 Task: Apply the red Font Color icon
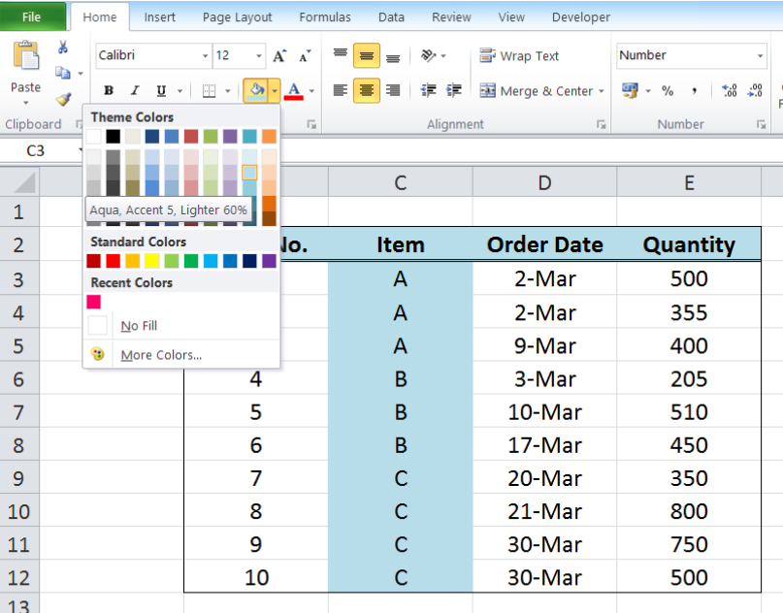(294, 91)
